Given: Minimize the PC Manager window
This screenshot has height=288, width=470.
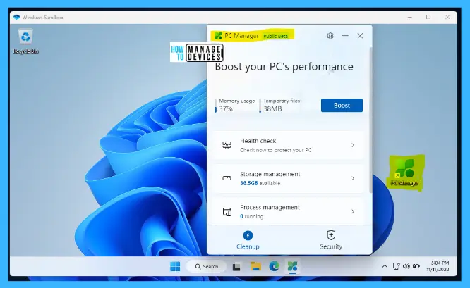Looking at the screenshot, I should click(345, 36).
